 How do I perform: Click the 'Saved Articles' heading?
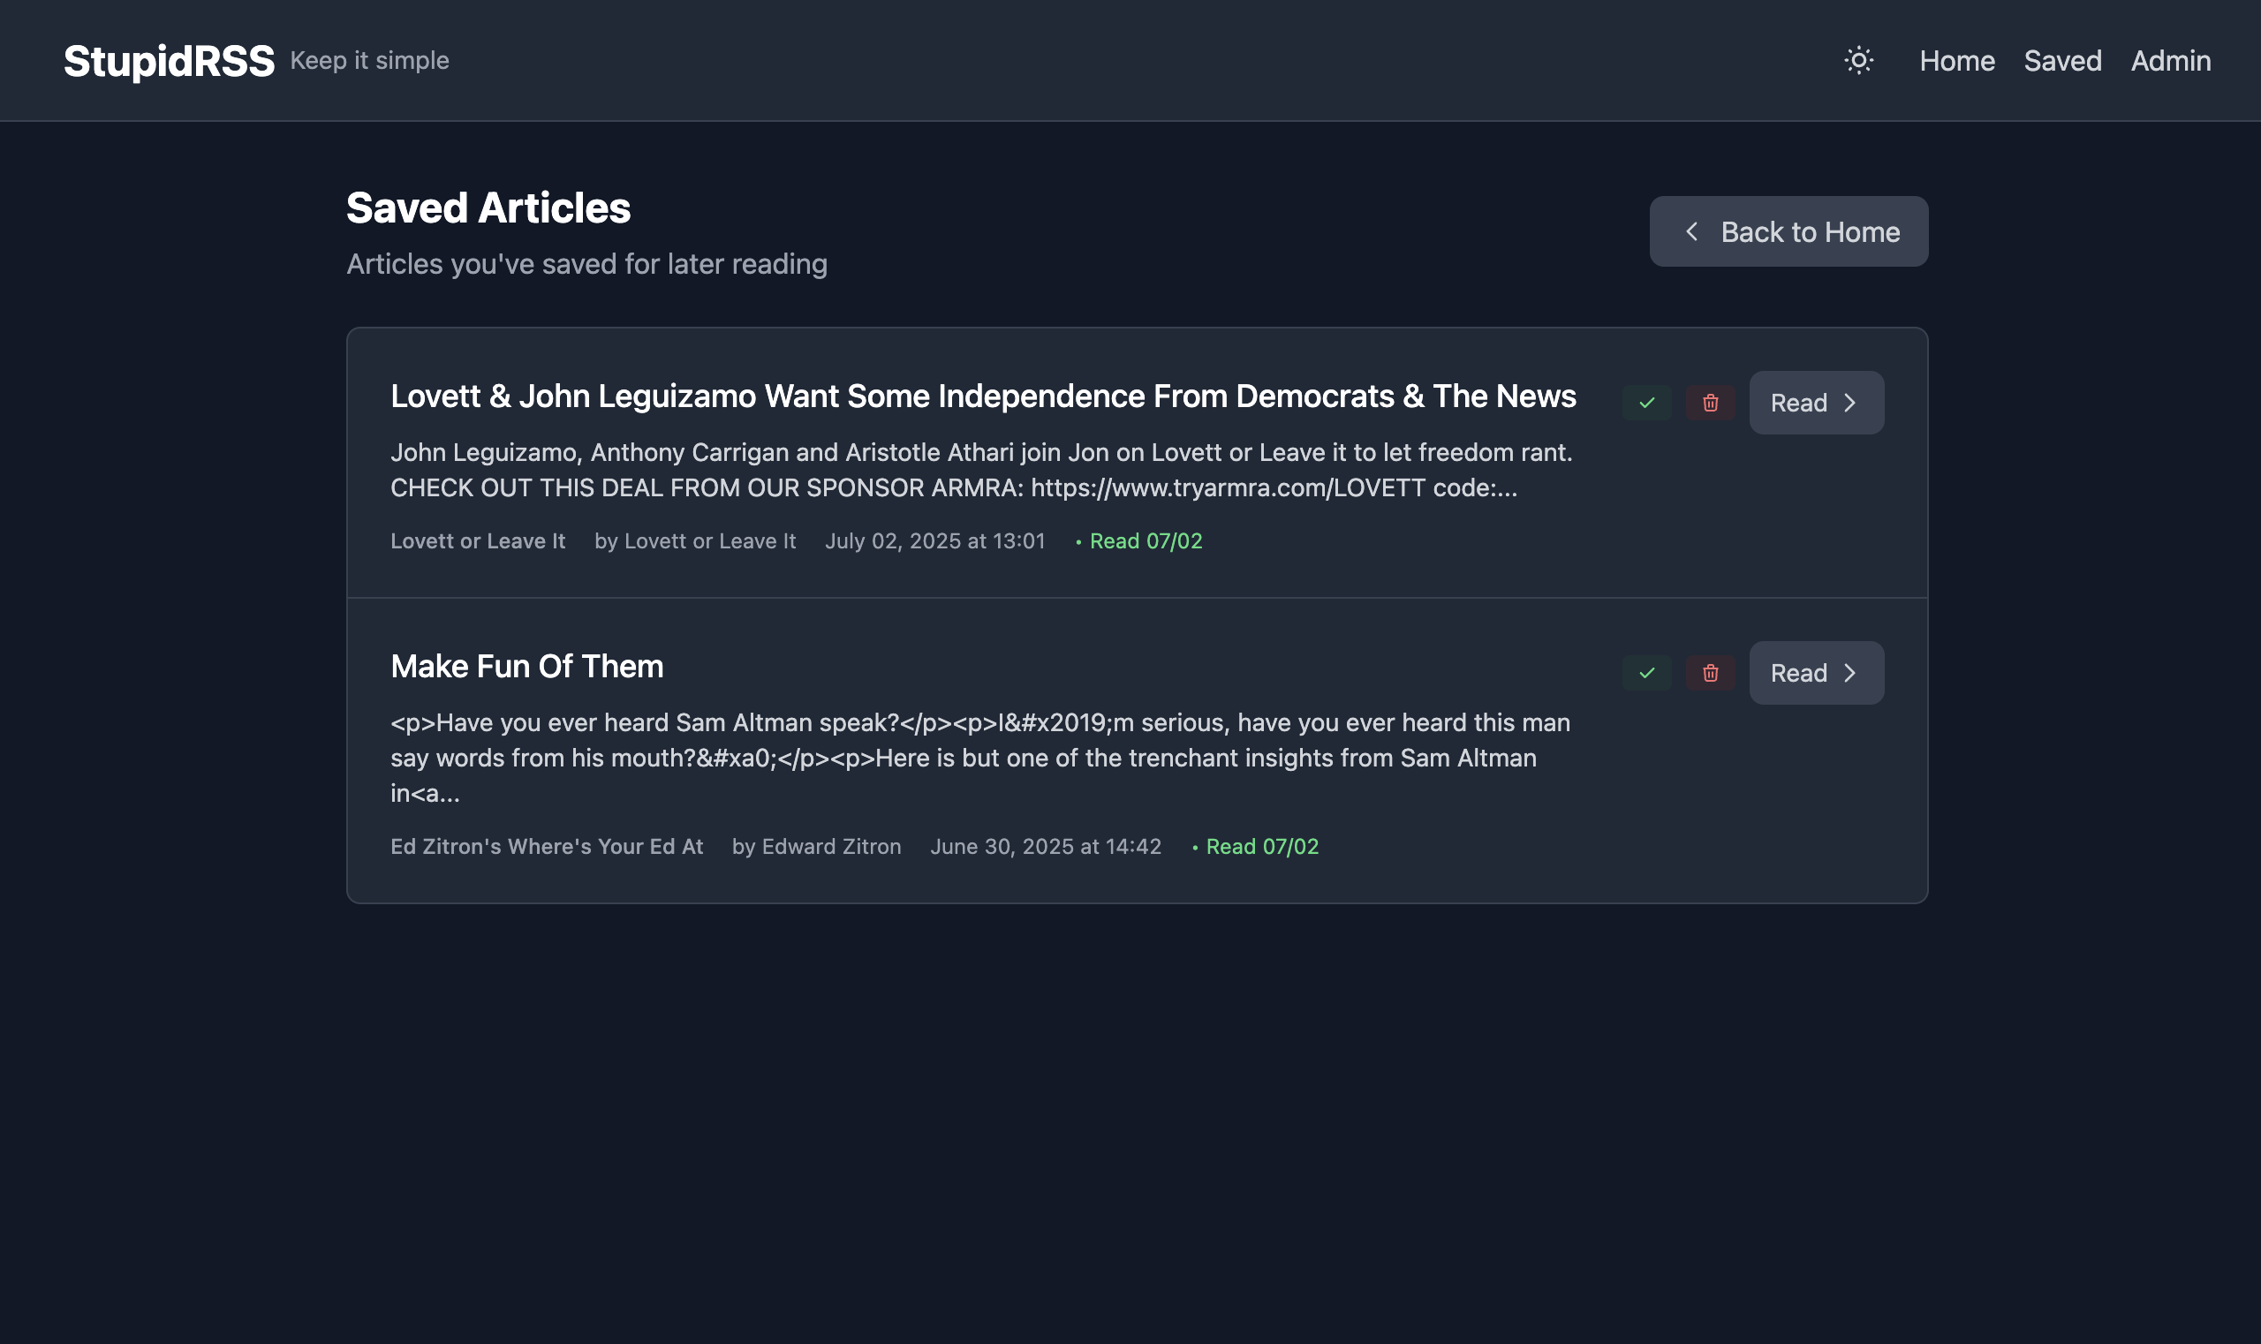tap(488, 208)
